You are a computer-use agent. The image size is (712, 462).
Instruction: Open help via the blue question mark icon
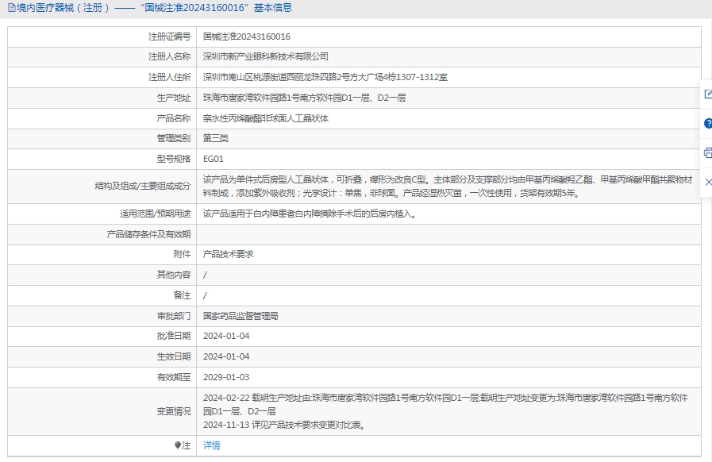tap(707, 124)
